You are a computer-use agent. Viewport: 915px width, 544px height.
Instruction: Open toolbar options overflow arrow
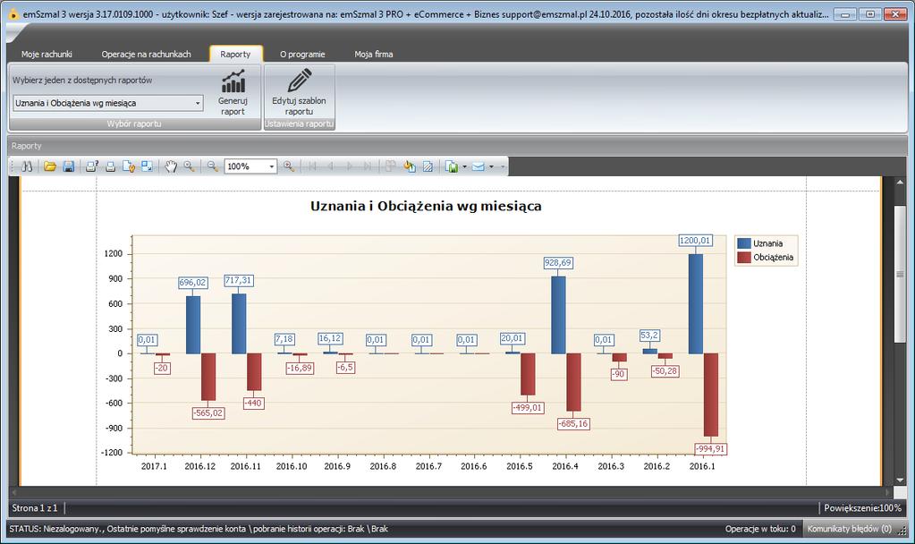503,166
